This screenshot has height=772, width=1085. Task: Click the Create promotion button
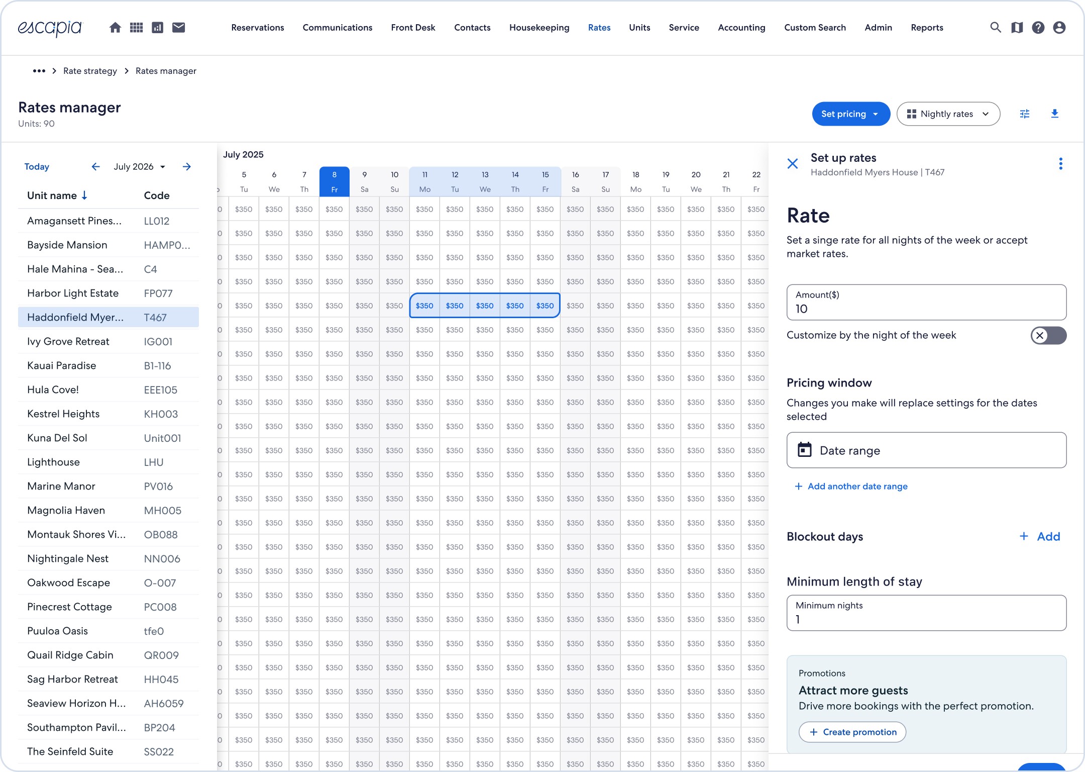pyautogui.click(x=852, y=732)
